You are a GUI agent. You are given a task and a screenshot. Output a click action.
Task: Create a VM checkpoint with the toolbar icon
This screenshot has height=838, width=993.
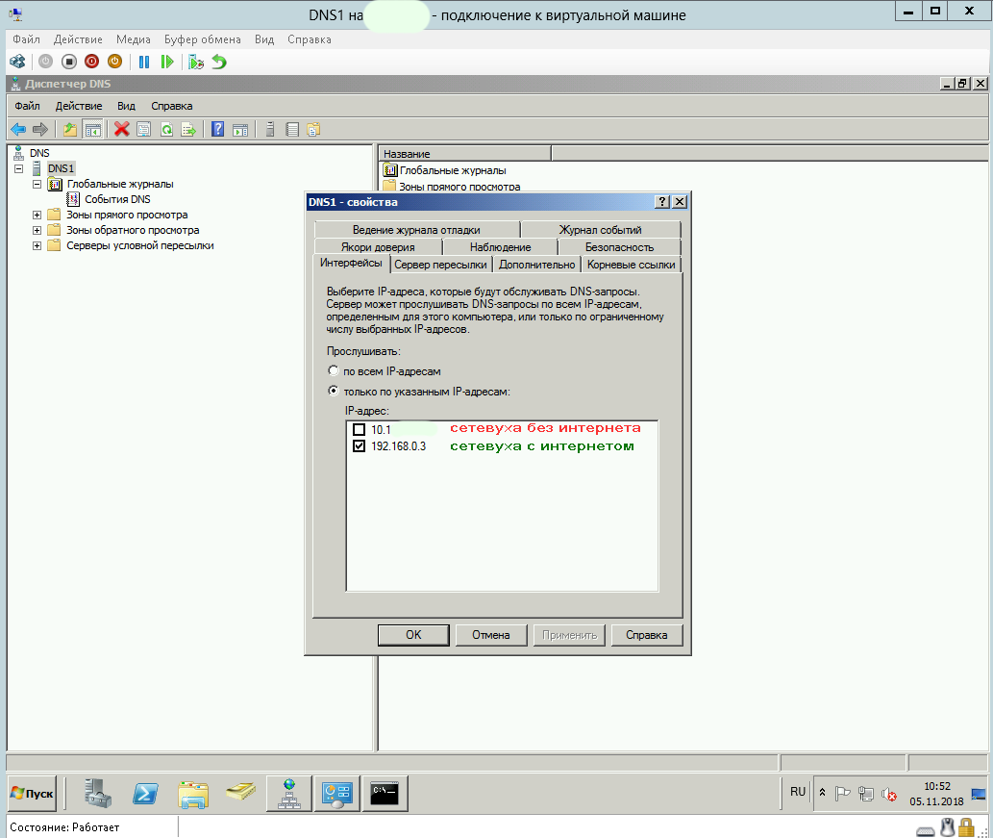pos(196,62)
